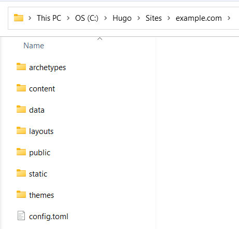Jump to This PC breadcrumb
The height and width of the screenshot is (229, 239).
click(x=49, y=18)
